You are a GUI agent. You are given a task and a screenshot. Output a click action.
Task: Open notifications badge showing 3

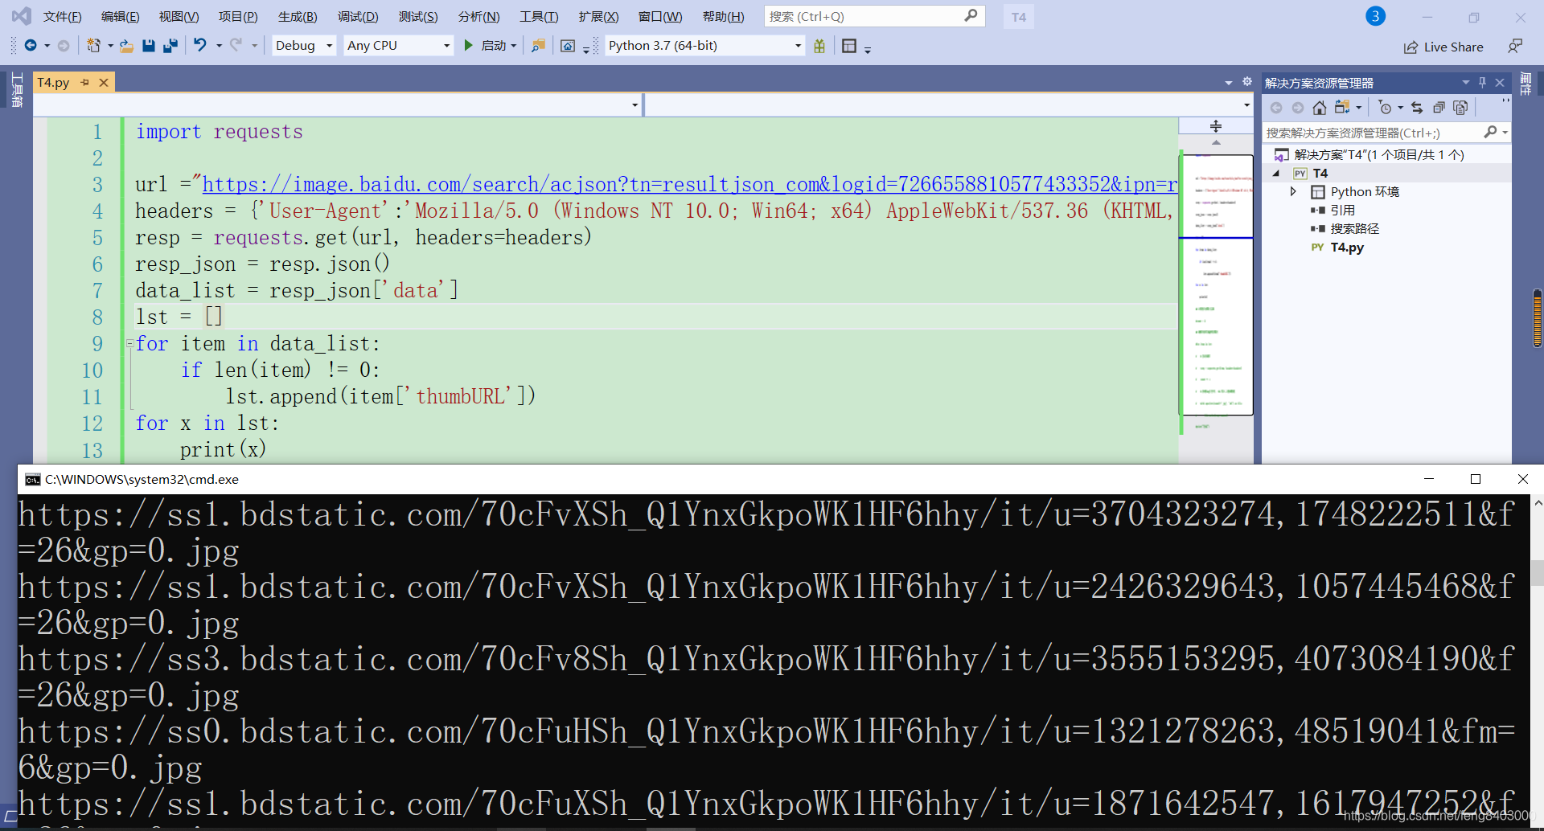click(x=1375, y=16)
